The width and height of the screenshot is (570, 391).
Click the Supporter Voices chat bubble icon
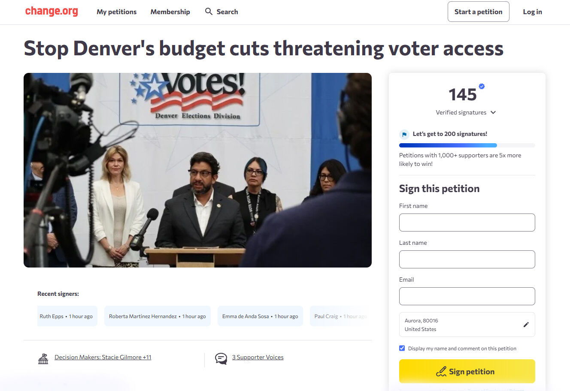[x=221, y=358]
